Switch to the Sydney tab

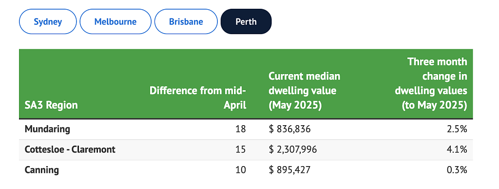click(48, 21)
